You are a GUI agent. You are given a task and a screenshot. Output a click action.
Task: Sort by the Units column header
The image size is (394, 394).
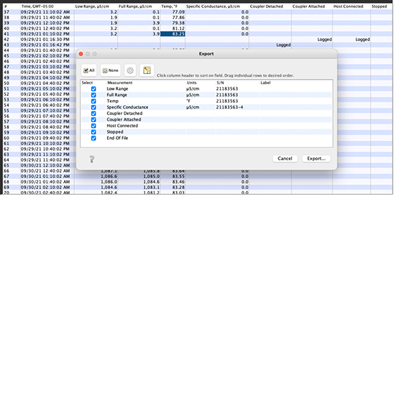[192, 83]
